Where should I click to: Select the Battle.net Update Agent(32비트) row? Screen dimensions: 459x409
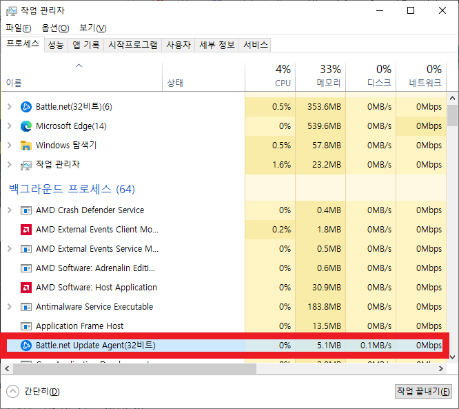tap(225, 346)
